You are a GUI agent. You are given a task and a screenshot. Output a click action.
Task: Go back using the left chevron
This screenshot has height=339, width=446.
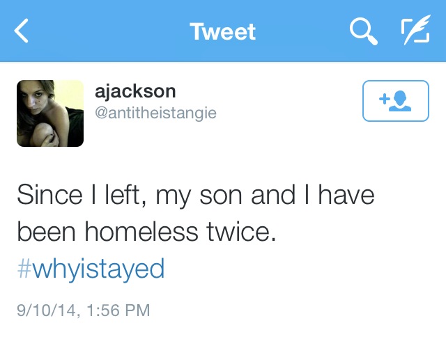(22, 31)
